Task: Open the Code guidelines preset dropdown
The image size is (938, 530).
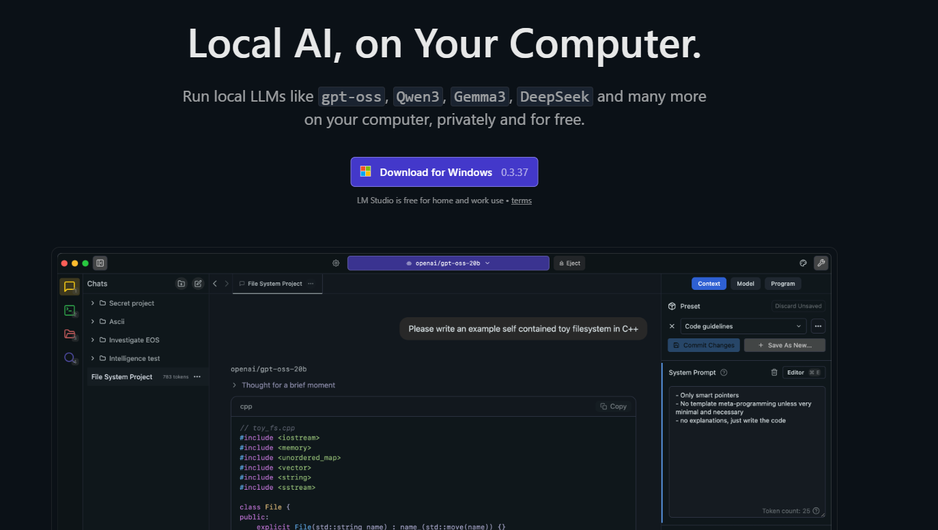Action: pyautogui.click(x=743, y=326)
